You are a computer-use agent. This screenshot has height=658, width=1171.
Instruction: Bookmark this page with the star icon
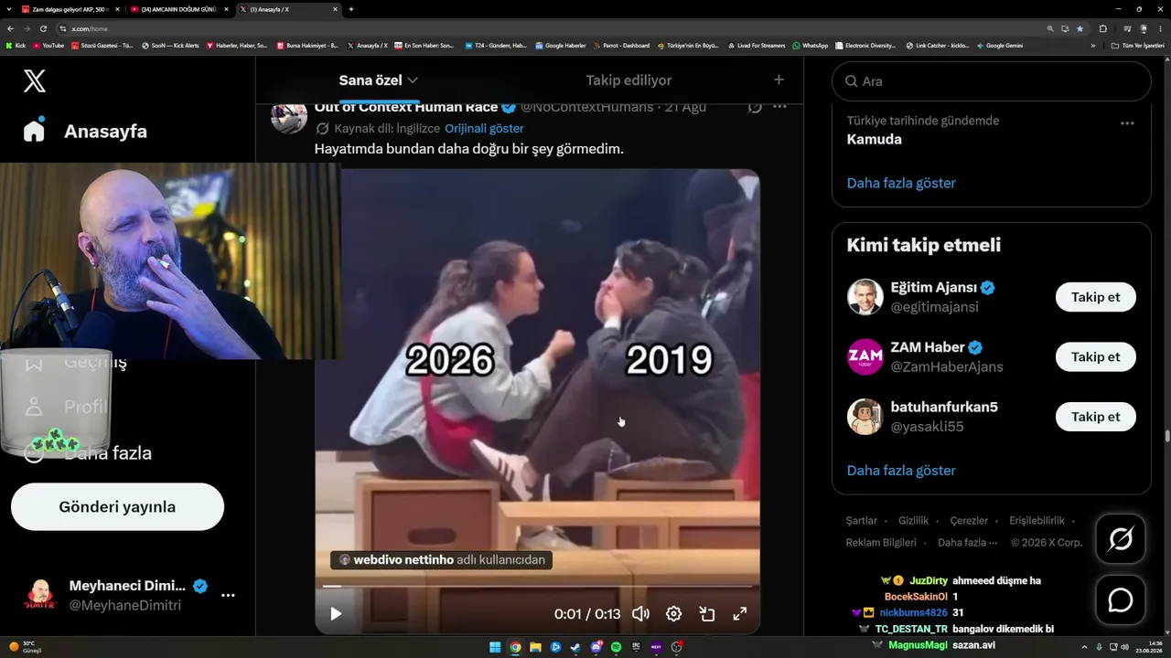[x=1080, y=28]
